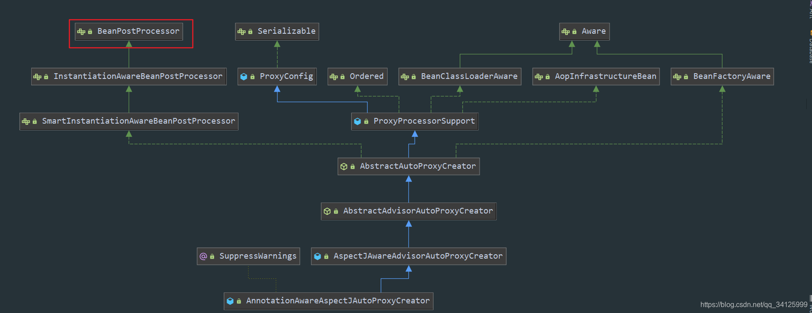The height and width of the screenshot is (313, 812).
Task: Click the annotation @ icon beside SuppressWarnings
Action: tap(203, 256)
